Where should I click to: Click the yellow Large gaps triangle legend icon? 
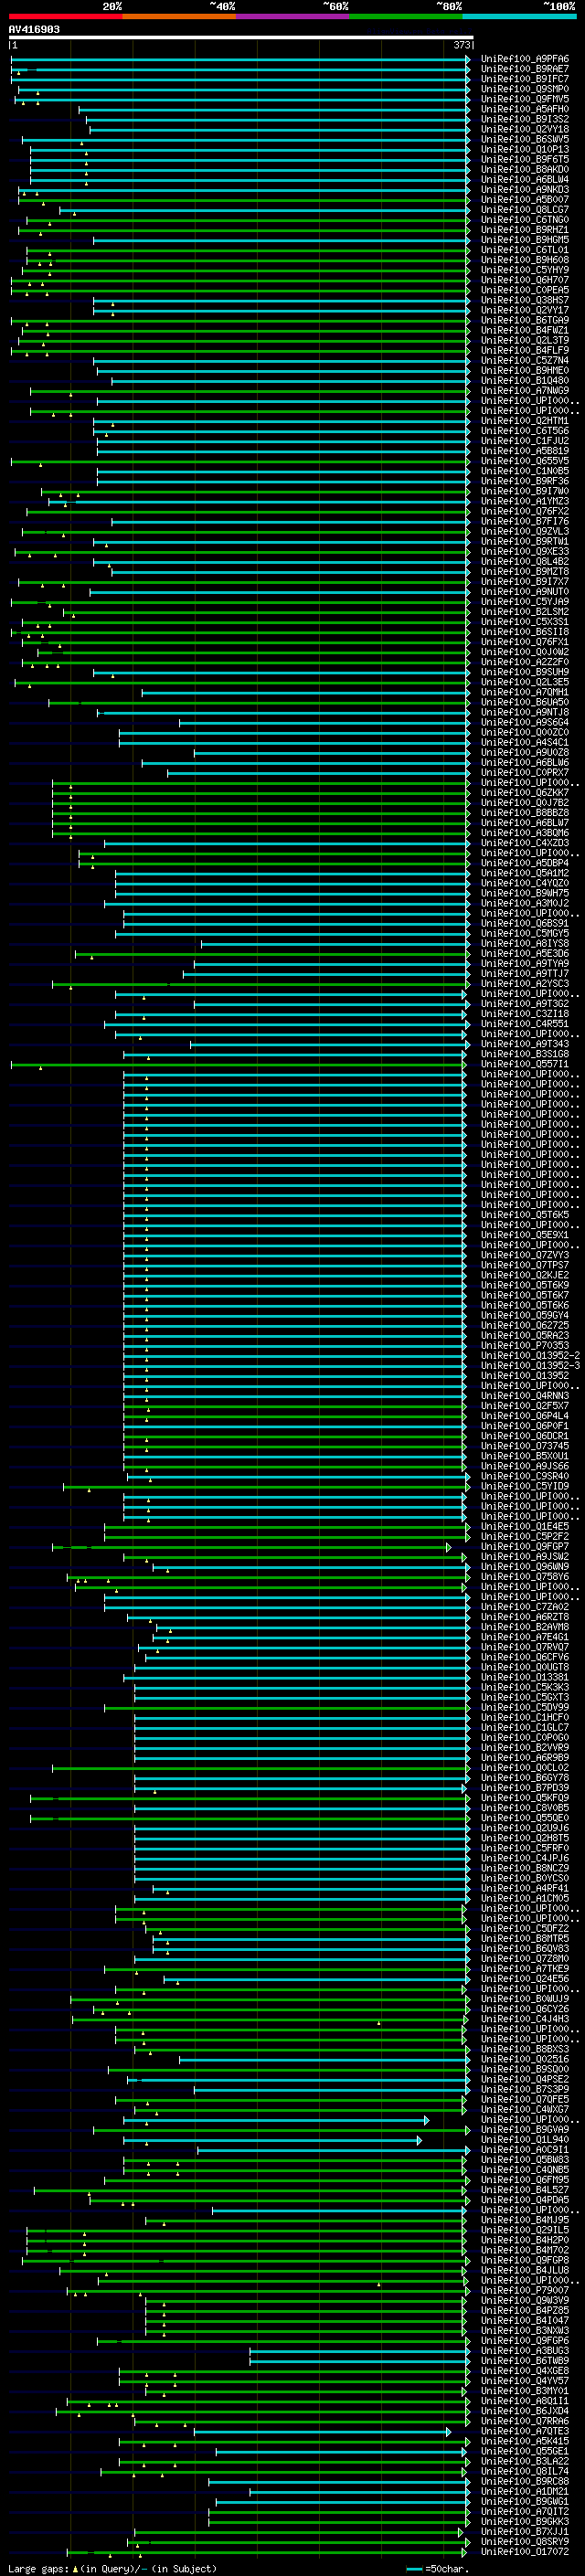pyautogui.click(x=76, y=2568)
